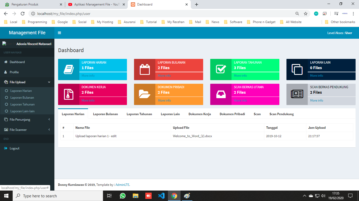The height and width of the screenshot is (201, 359).
Task: Toggle the sidebar hamburger menu icon
Action: point(59,33)
